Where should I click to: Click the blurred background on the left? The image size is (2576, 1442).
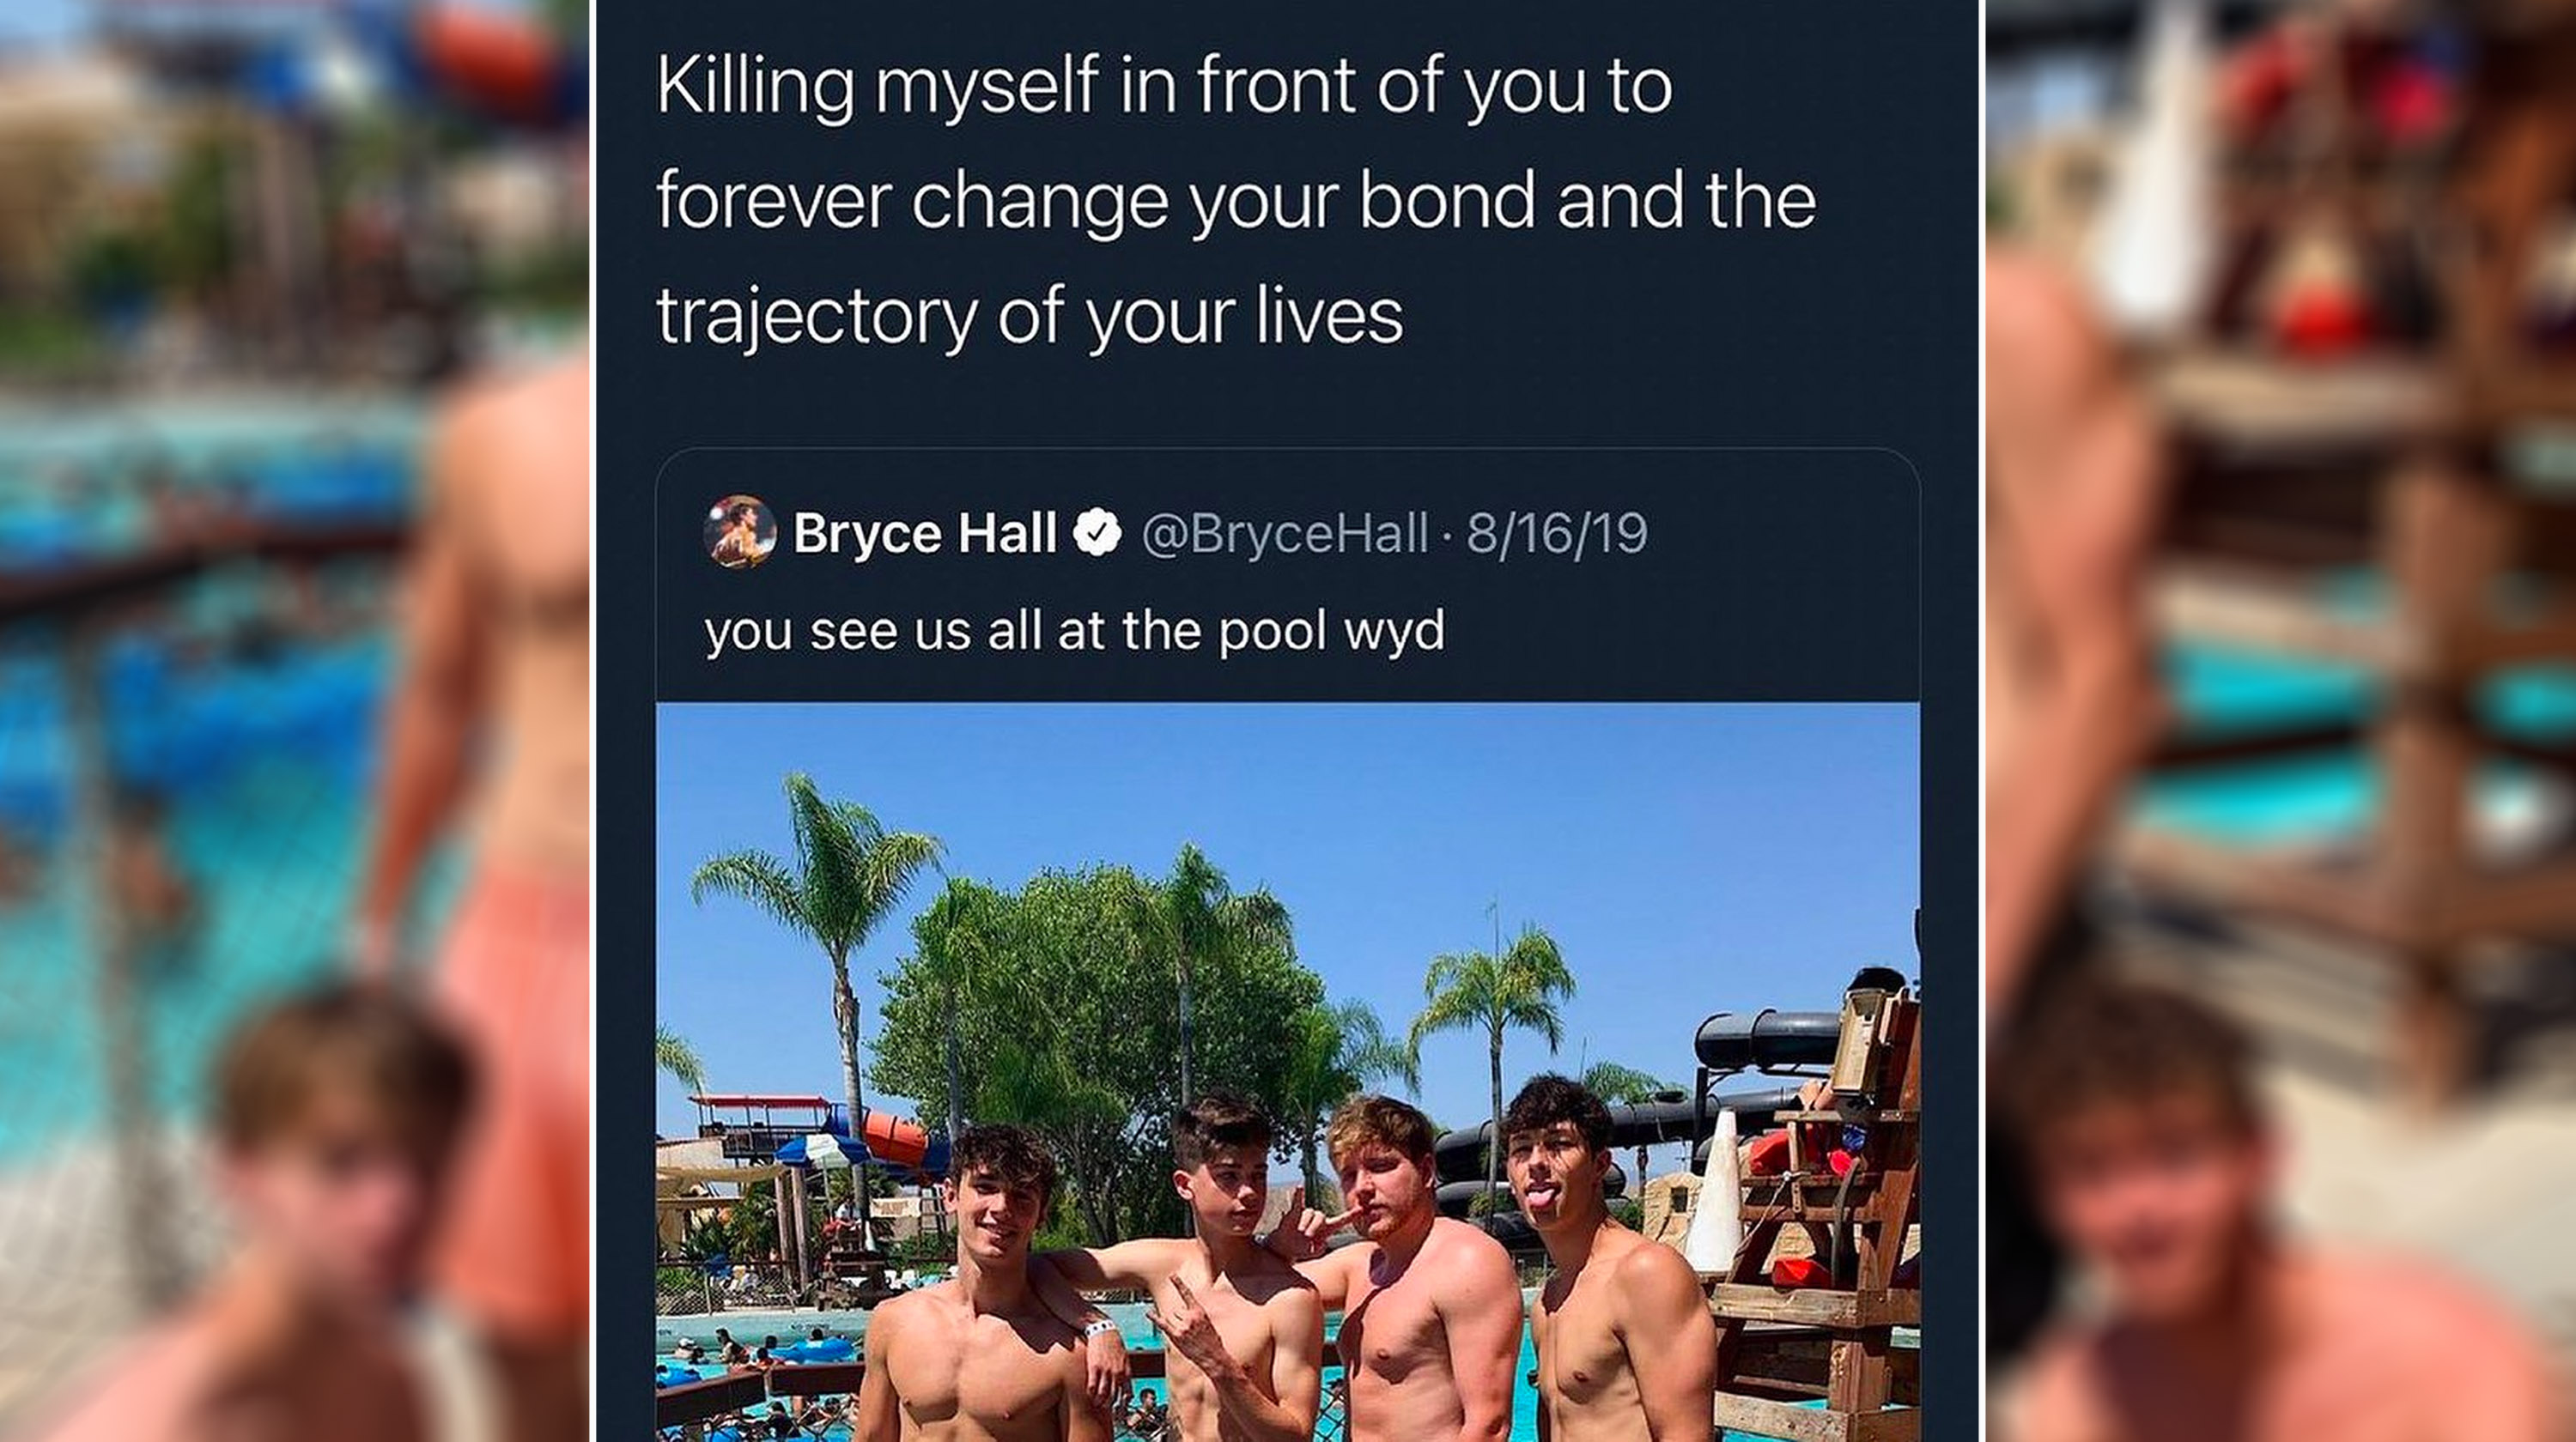pyautogui.click(x=294, y=720)
